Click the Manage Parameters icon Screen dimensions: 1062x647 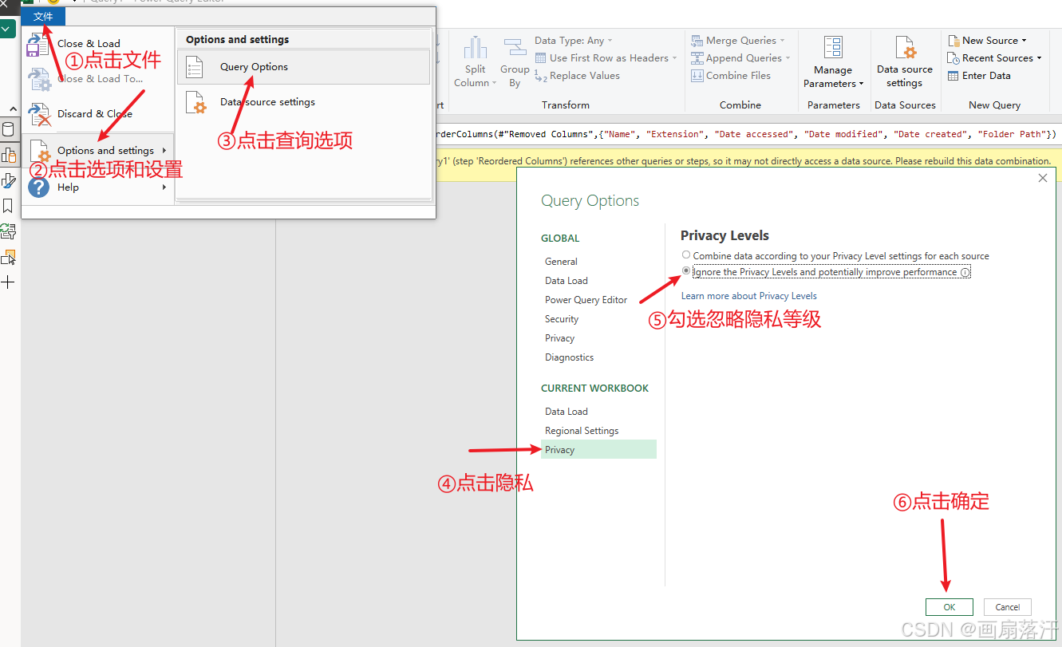(x=833, y=48)
